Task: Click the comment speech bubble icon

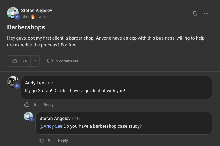Action: (50, 61)
